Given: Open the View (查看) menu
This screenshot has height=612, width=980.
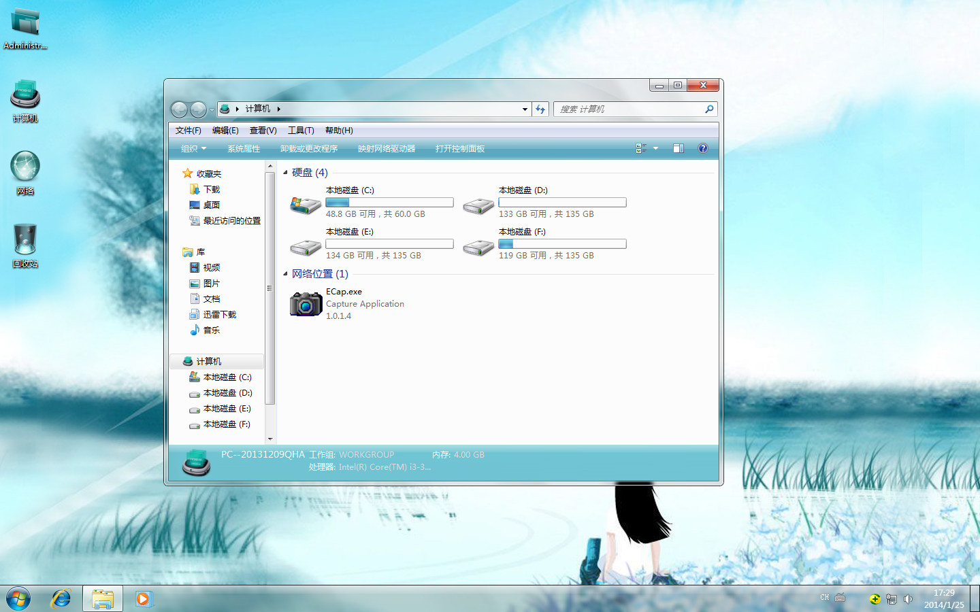Looking at the screenshot, I should [x=263, y=131].
